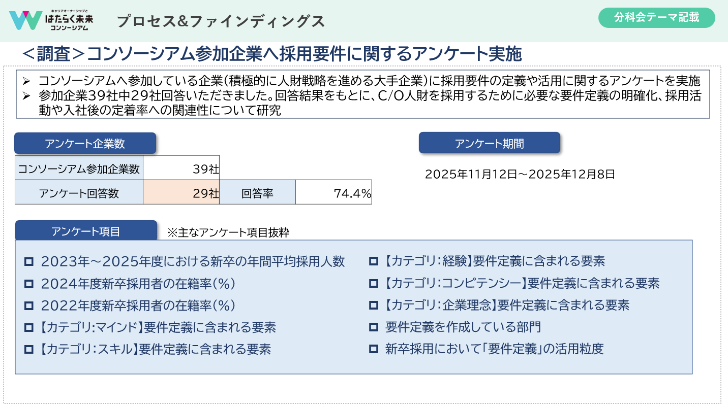
Task: Click square bullet beside カテゴリ:経験 item
Action: (374, 262)
